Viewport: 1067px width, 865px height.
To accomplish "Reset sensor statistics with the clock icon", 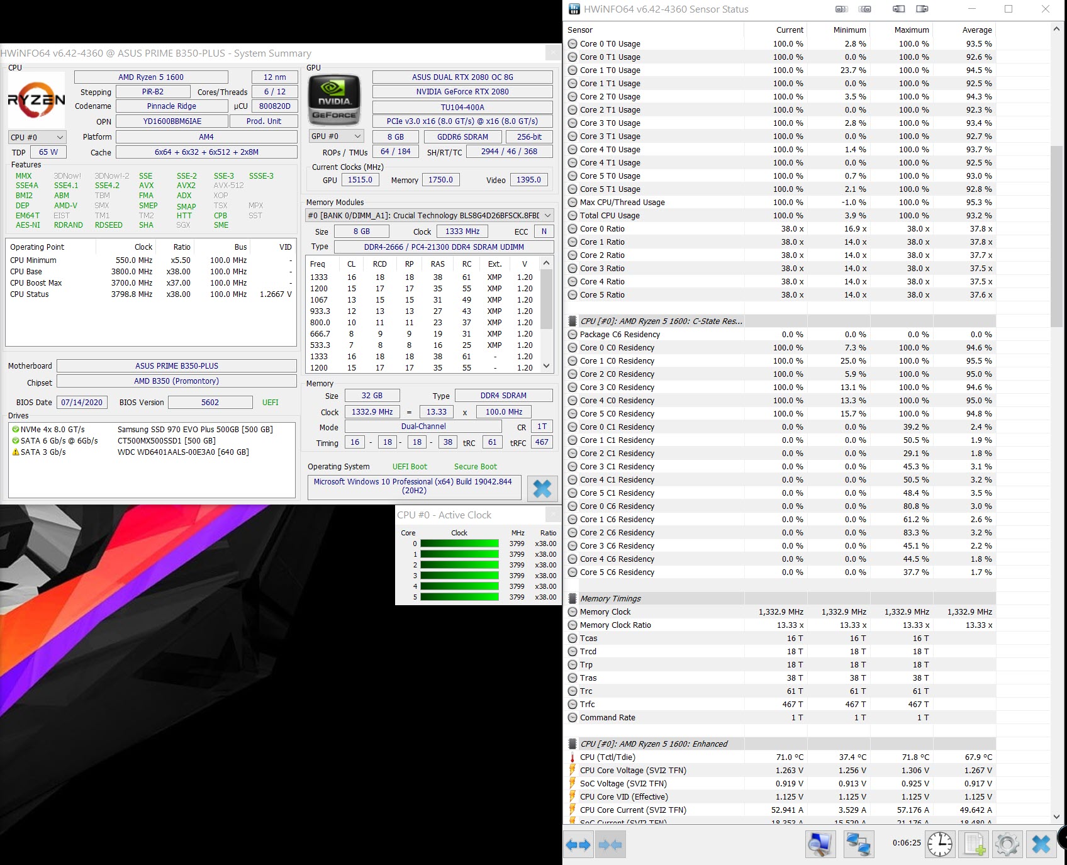I will click(x=939, y=844).
